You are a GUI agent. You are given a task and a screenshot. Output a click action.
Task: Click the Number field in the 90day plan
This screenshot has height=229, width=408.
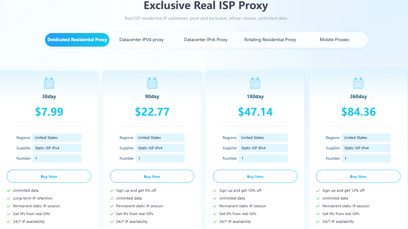coord(160,158)
